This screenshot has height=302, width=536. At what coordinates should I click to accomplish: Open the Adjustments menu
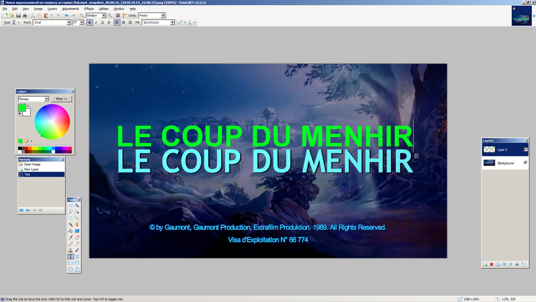pos(70,9)
